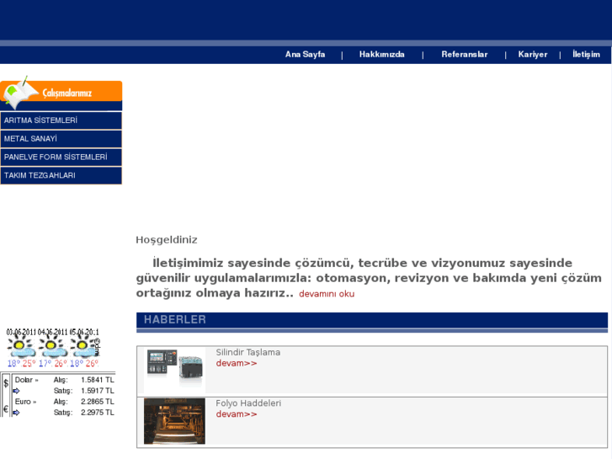Click the Euro Alış value 2.2865 TL
The image size is (612, 459).
click(x=98, y=402)
